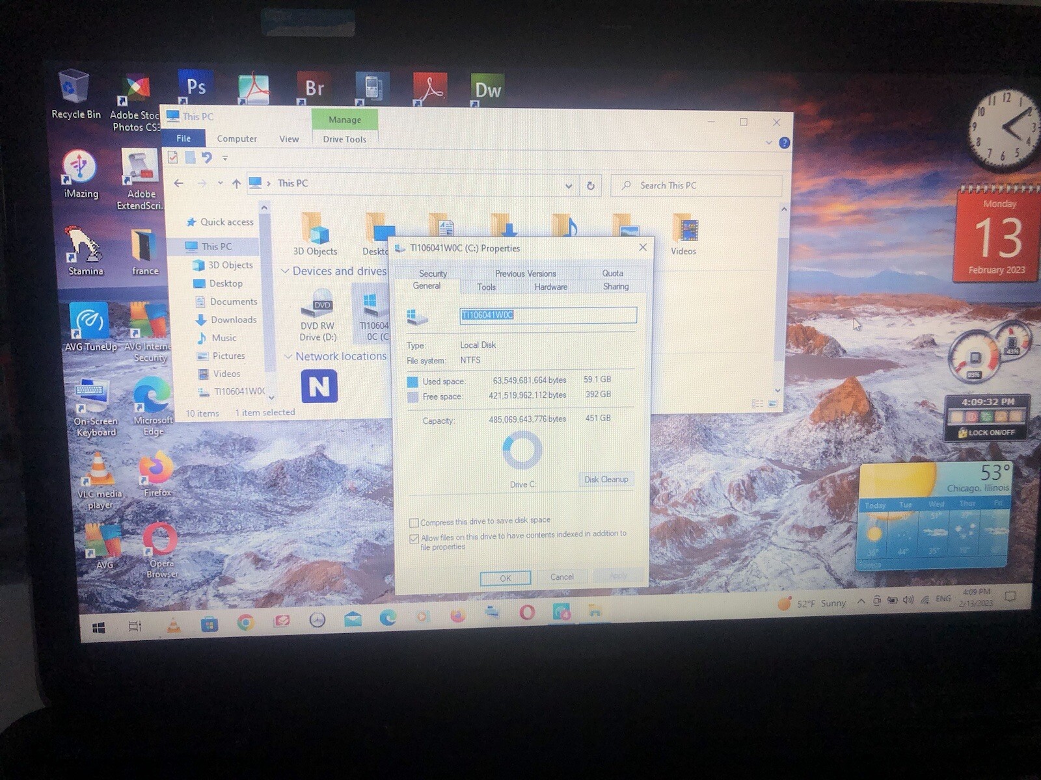Collapse Devices and drives section

click(x=285, y=271)
